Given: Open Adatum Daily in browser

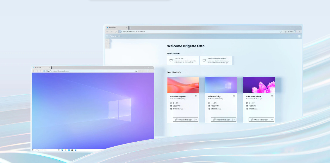Looking at the screenshot, I should click(221, 120).
